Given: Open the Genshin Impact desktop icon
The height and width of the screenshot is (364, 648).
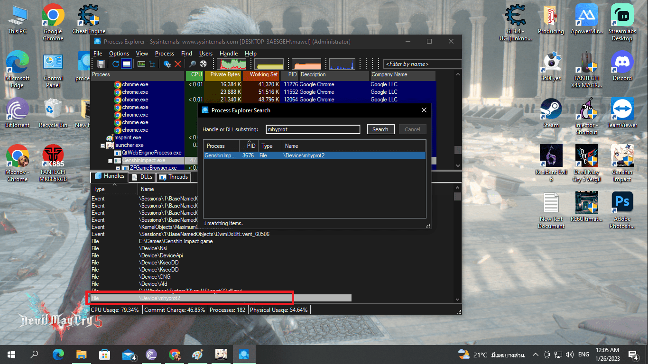Looking at the screenshot, I should [622, 163].
